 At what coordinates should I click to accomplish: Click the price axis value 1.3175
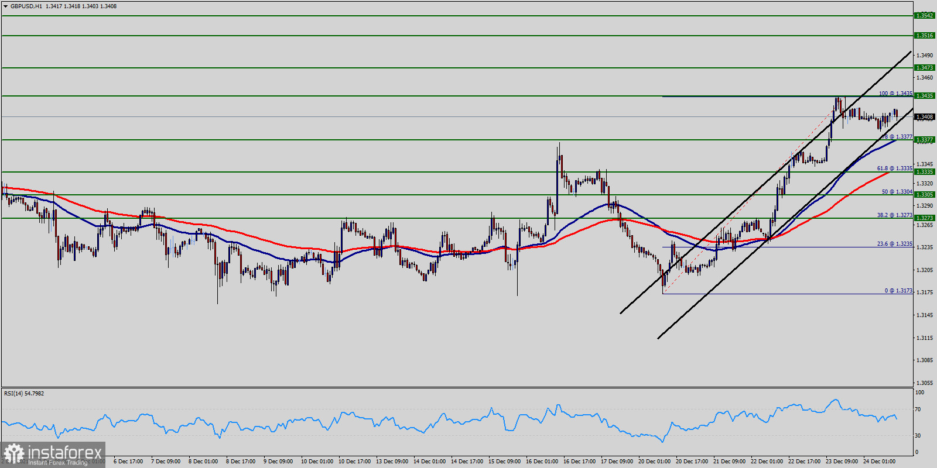click(924, 292)
